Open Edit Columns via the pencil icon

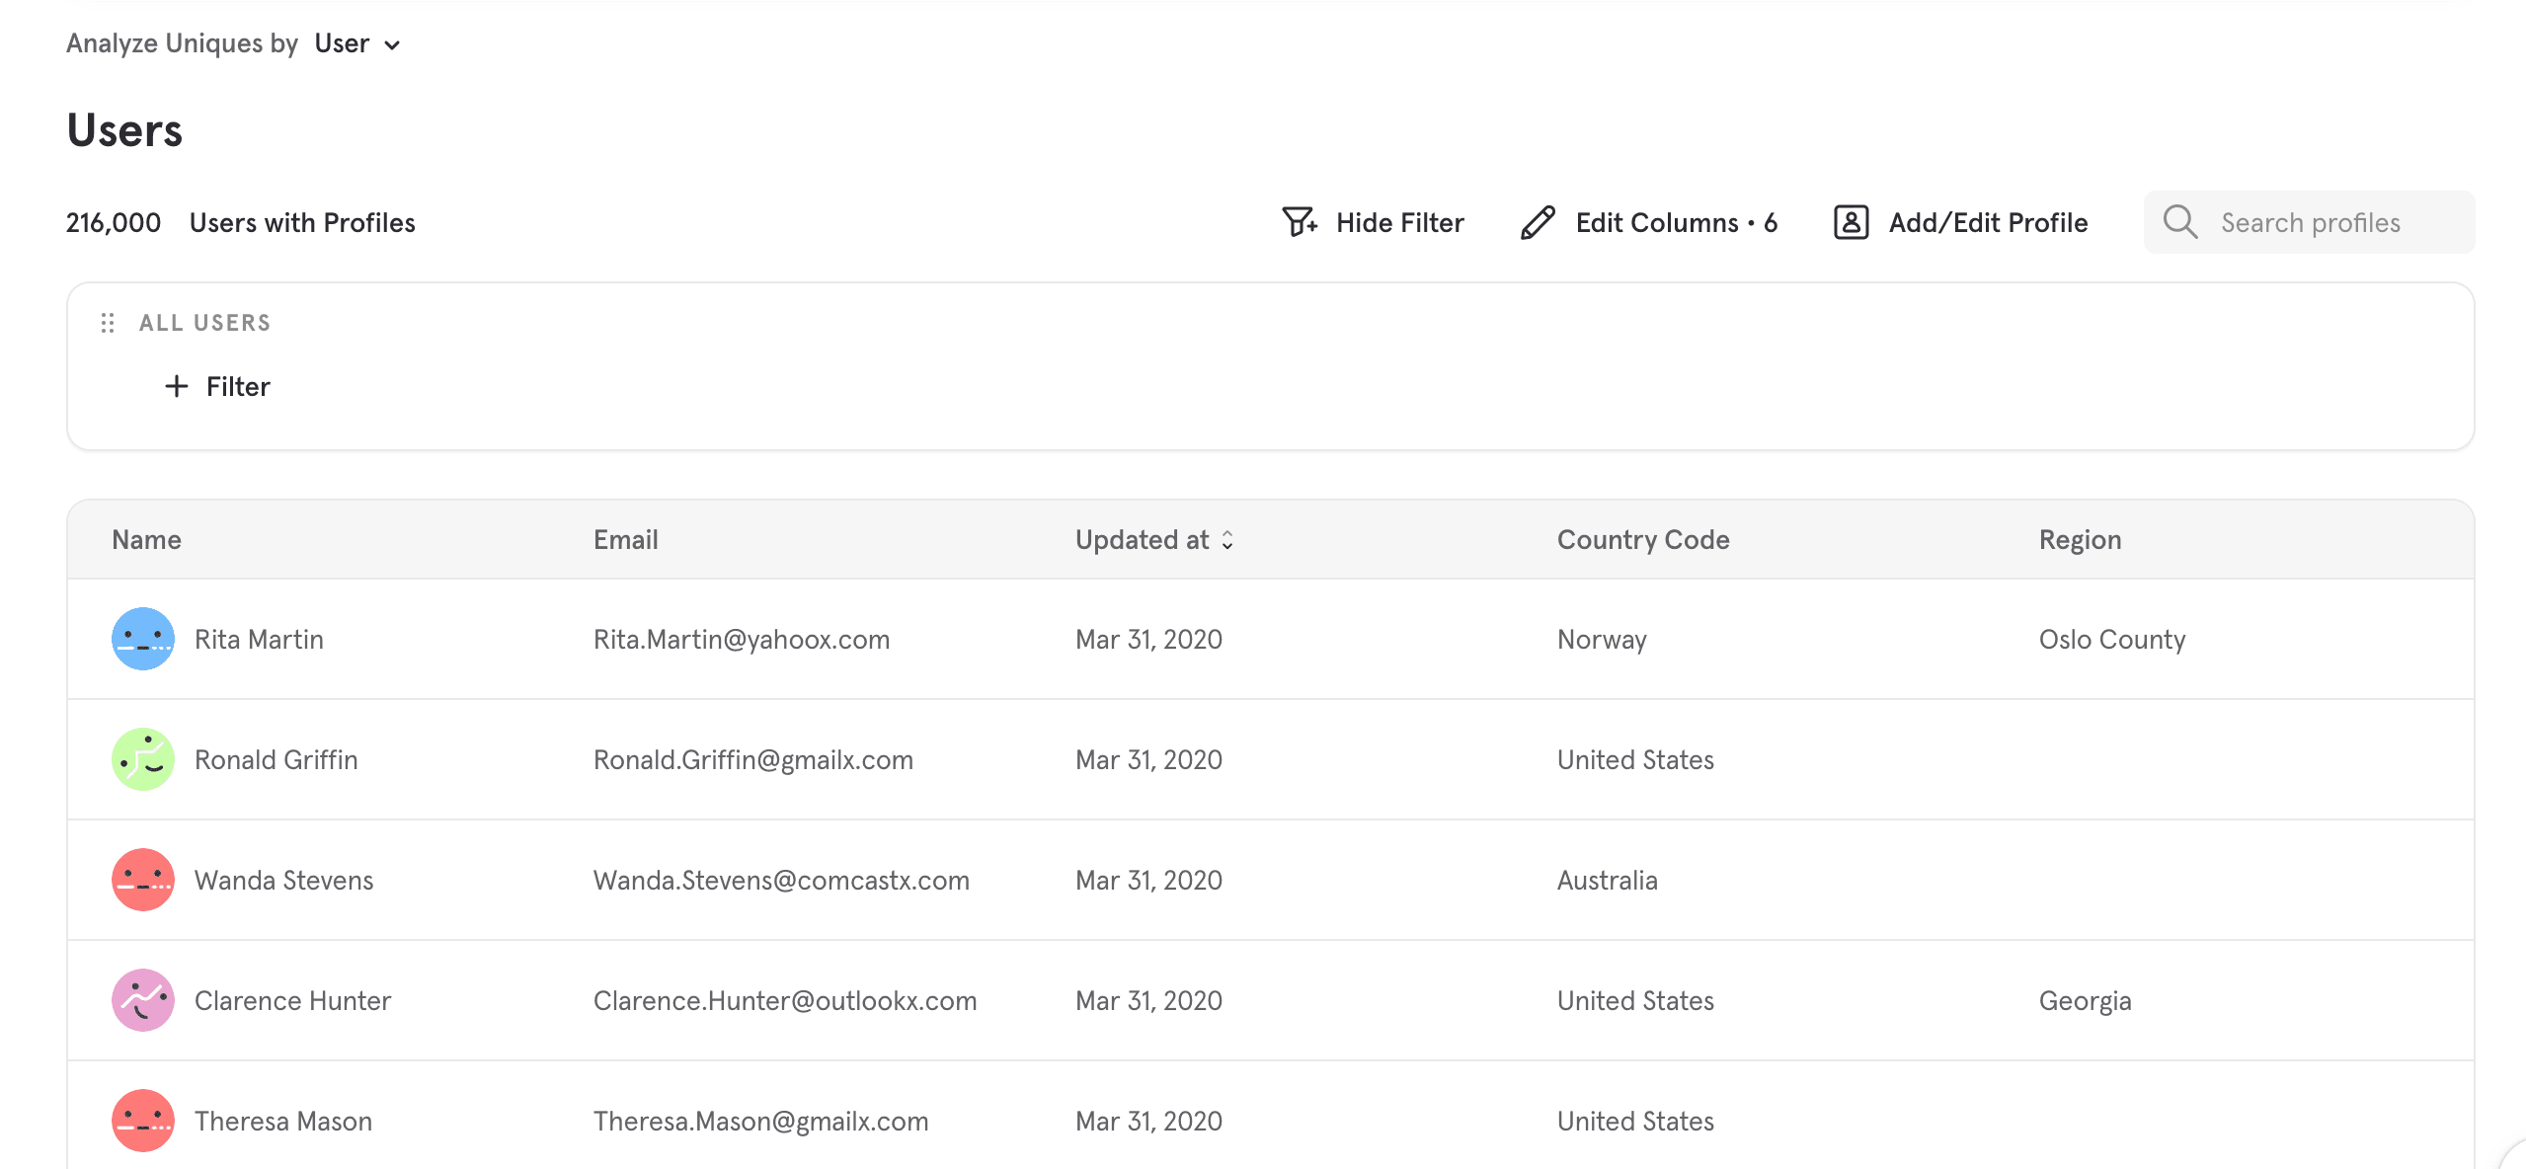pyautogui.click(x=1537, y=222)
